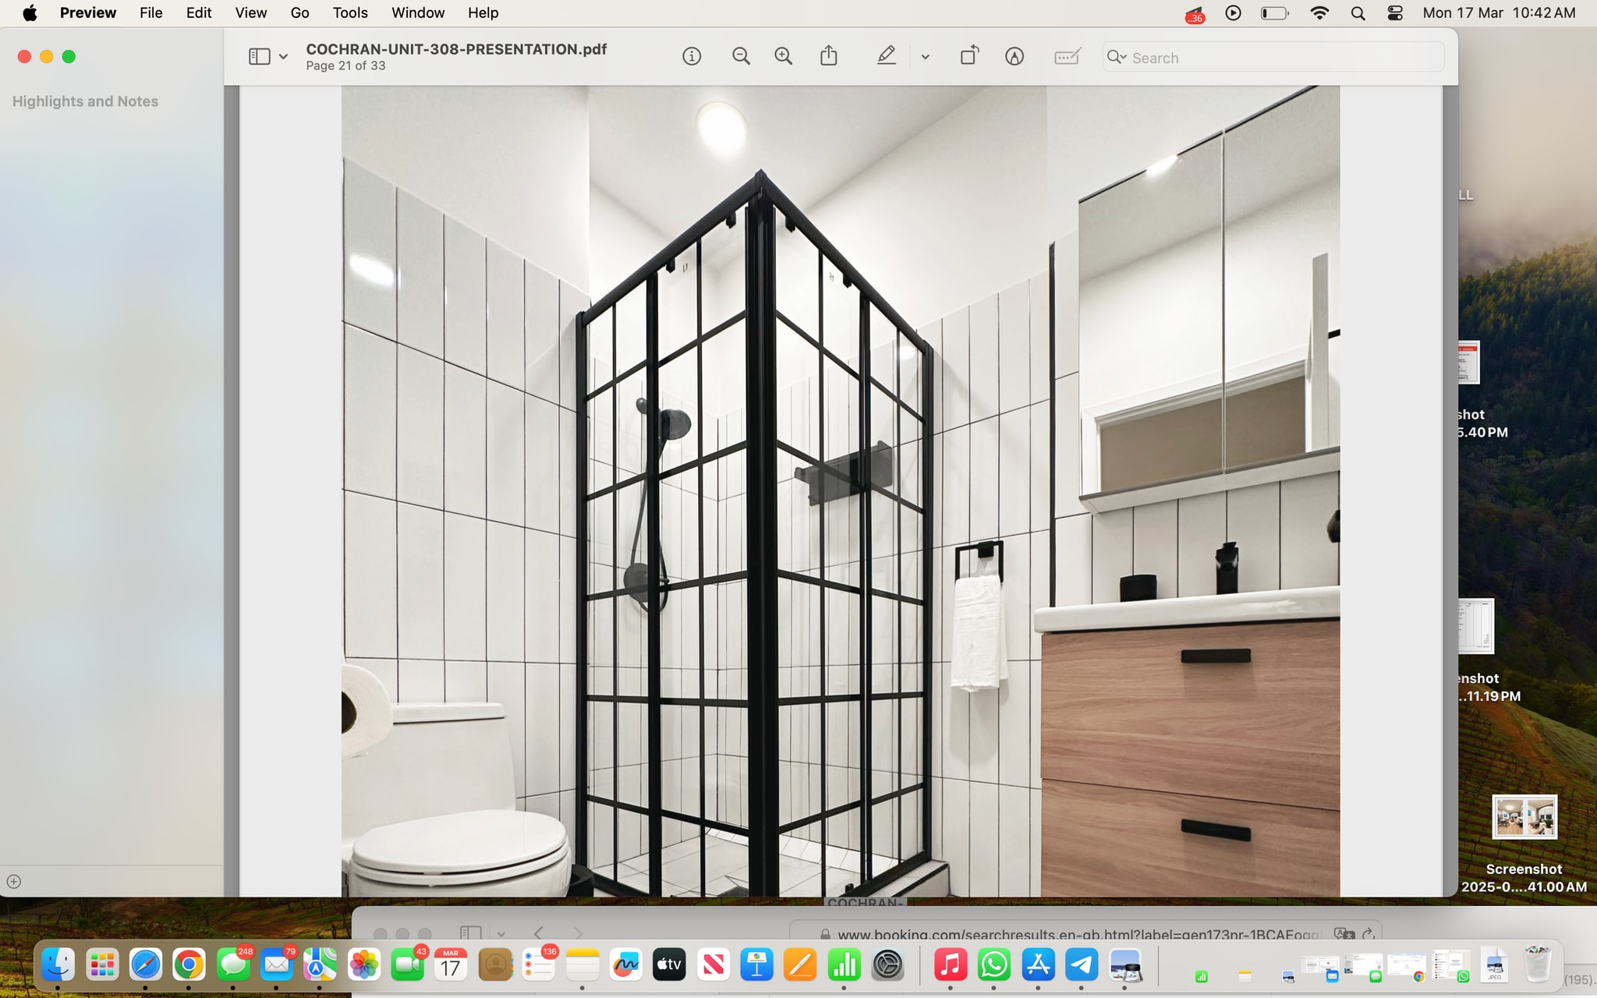Toggle the sidebar view button
The height and width of the screenshot is (998, 1597).
pyautogui.click(x=259, y=56)
